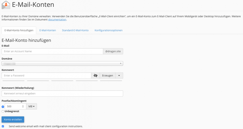This screenshot has height=129, width=243.
Task: Expand the Domäne selection dropdown
Action: (x=62, y=63)
